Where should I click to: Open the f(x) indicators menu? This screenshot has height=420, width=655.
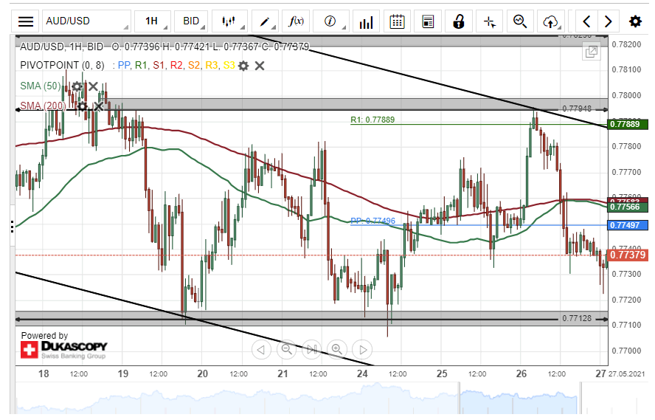coord(297,21)
